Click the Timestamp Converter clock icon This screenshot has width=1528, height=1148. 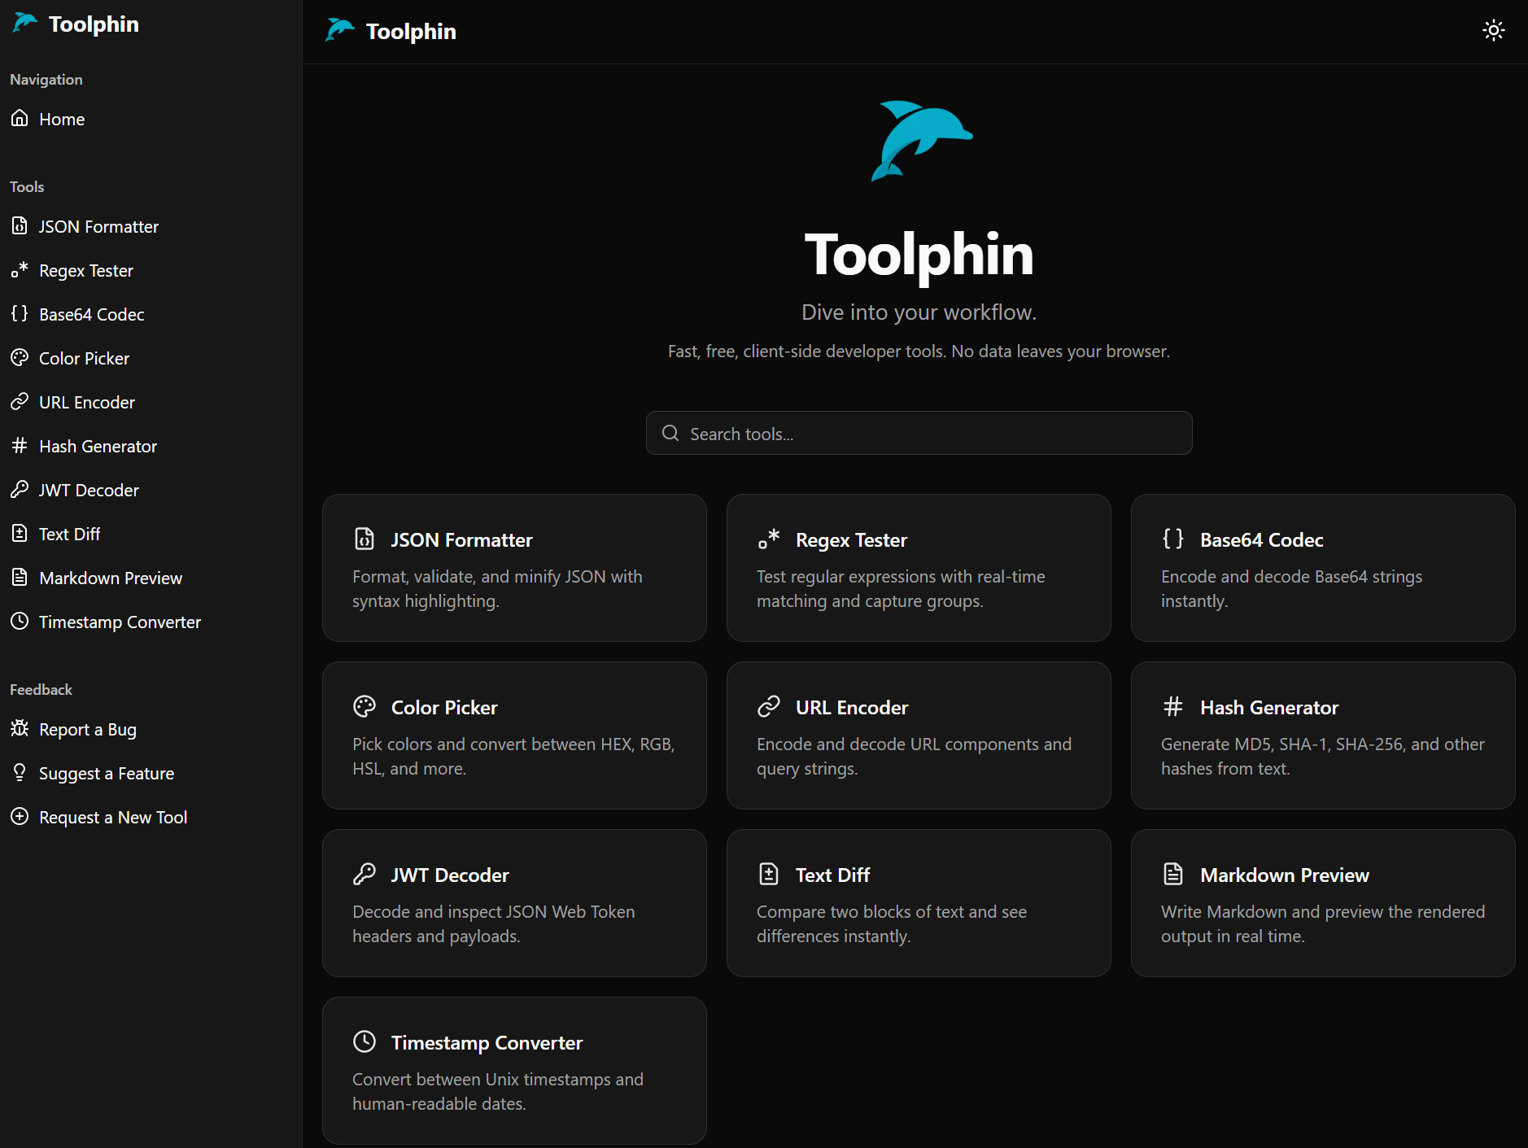[x=20, y=622]
